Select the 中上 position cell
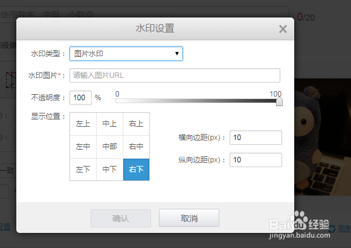This screenshot has height=248, width=351. coord(110,124)
